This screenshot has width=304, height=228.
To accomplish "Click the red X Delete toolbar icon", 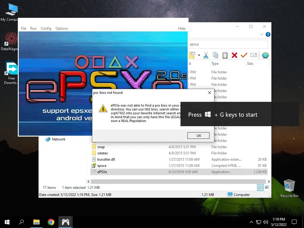I will [x=235, y=56].
